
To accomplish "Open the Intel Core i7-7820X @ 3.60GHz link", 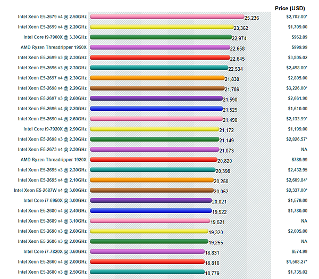I will pos(55,251).
